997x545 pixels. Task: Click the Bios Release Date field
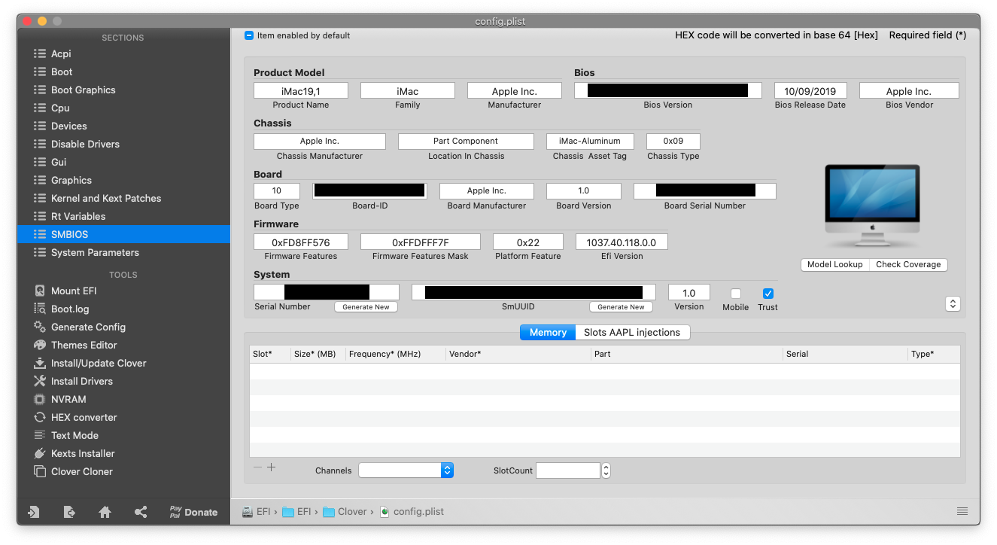click(x=810, y=90)
